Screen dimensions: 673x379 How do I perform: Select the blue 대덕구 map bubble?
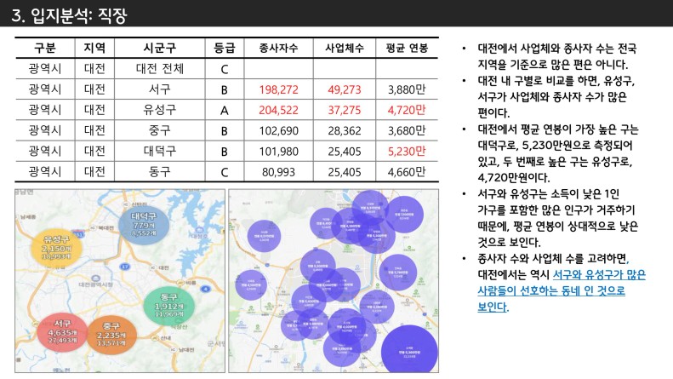point(142,223)
